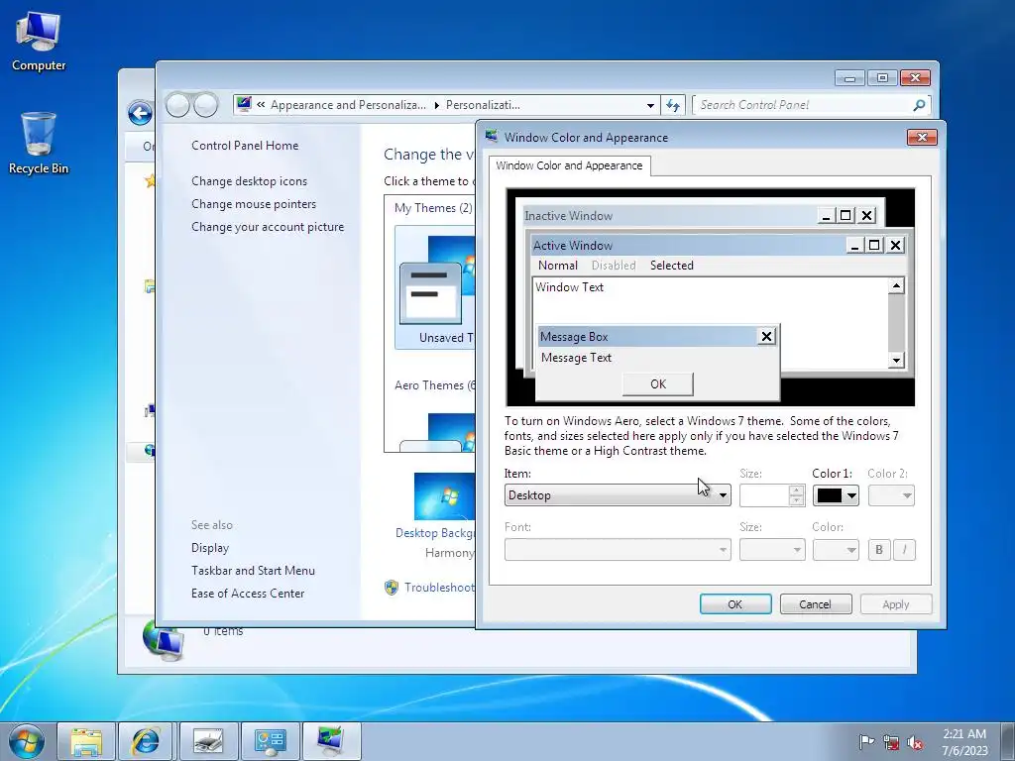Click the Personalization icon in address bar

pos(244,104)
